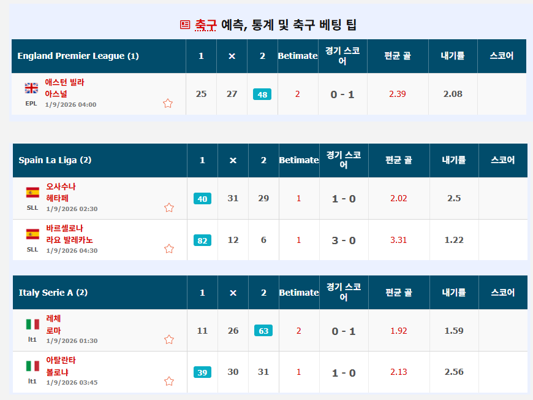This screenshot has width=533, height=400.
Task: Click the 3 - 0 predicted score
Action: (x=344, y=240)
